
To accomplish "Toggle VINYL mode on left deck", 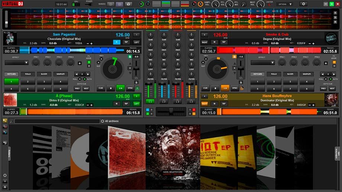I will [x=101, y=59].
